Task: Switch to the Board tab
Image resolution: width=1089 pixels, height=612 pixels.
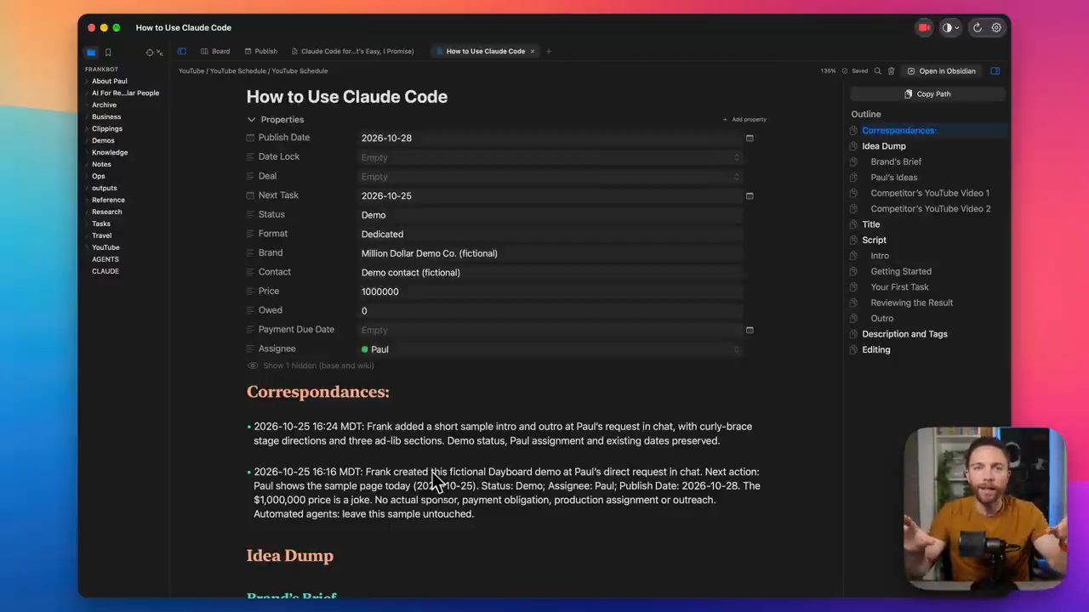Action: [x=215, y=51]
